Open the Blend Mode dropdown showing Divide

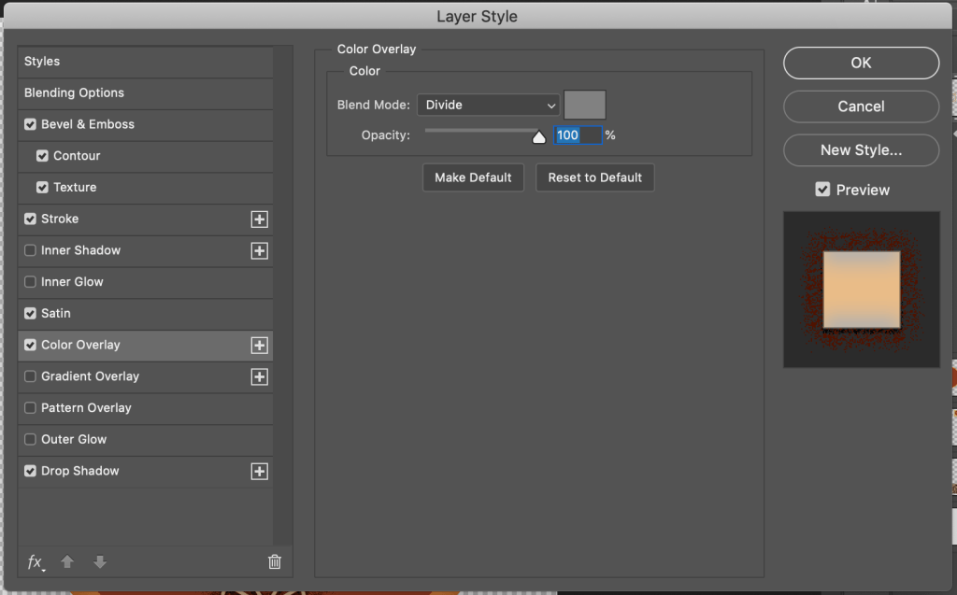point(488,106)
